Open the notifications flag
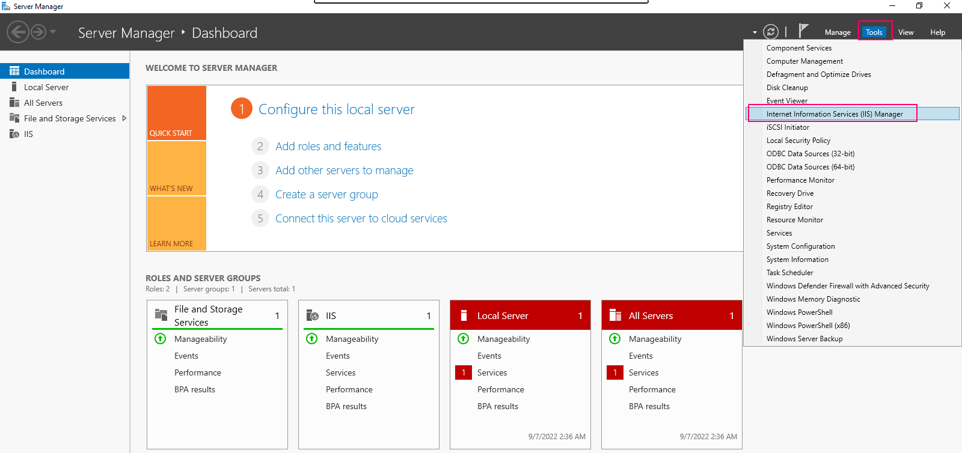962x453 pixels. [x=803, y=30]
